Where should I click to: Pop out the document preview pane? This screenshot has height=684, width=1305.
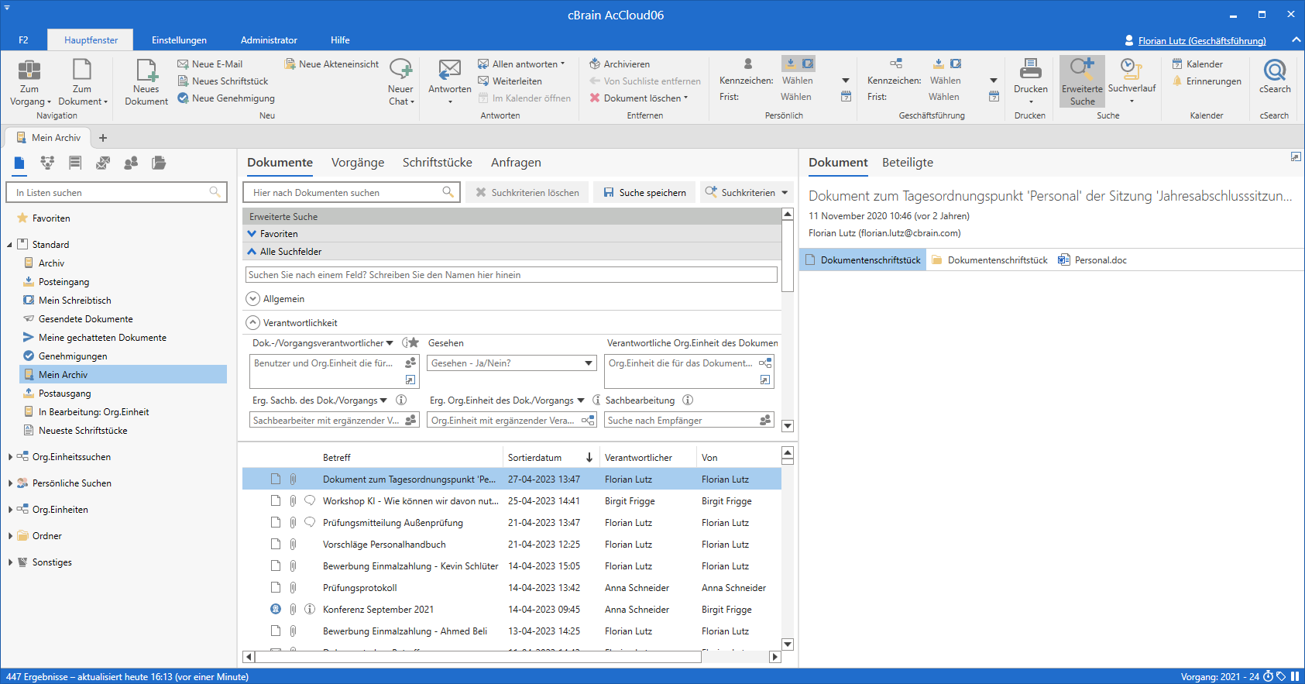click(x=1296, y=156)
